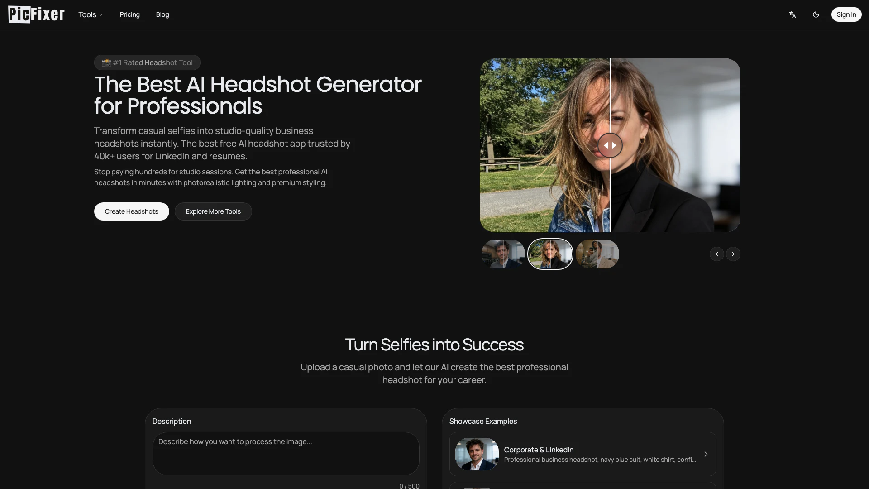Viewport: 869px width, 489px height.
Task: Click the #1 Rated Headshot Tool badge
Action: click(147, 62)
